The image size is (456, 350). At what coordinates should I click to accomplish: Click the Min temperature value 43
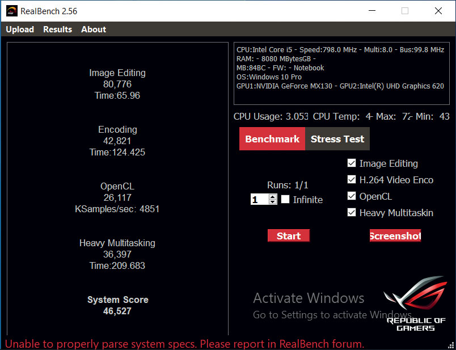[x=444, y=117]
